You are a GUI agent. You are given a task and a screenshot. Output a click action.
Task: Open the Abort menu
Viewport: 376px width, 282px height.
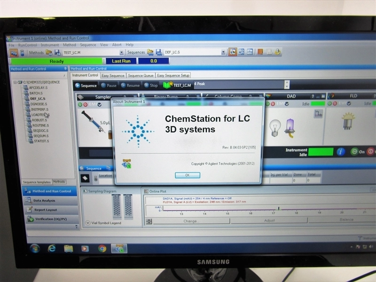click(x=117, y=45)
